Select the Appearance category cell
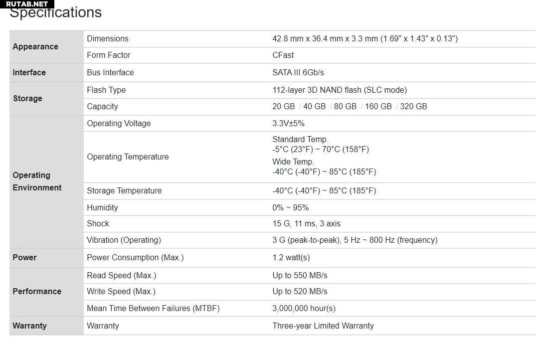Image resolution: width=546 pixels, height=342 pixels. [x=35, y=47]
